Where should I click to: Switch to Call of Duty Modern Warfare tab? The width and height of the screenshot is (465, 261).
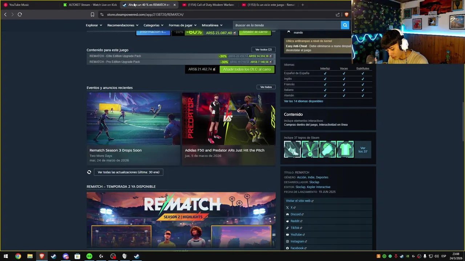tap(208, 5)
